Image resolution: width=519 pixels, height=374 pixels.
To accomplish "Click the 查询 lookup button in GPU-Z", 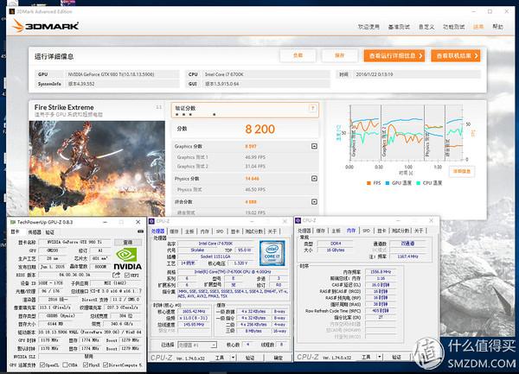I will (x=128, y=242).
